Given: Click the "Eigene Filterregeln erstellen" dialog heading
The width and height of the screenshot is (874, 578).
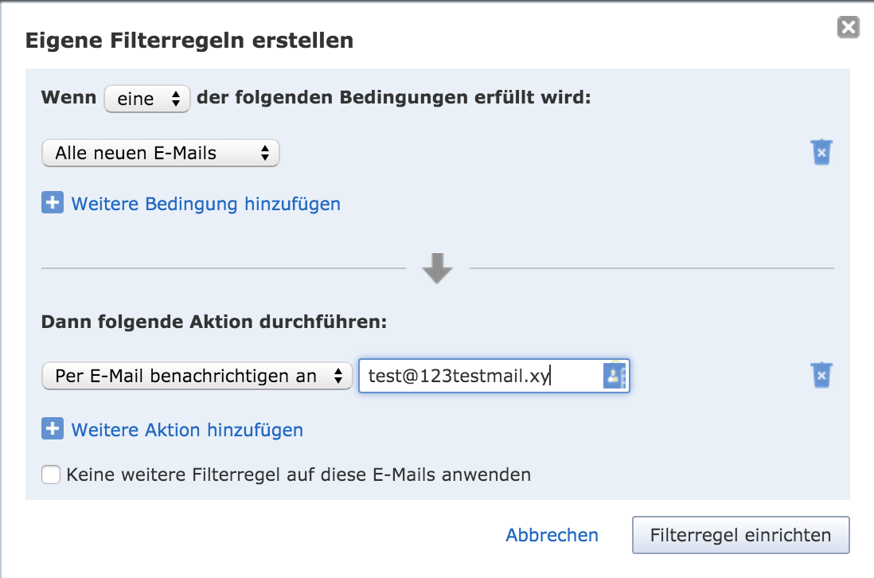Looking at the screenshot, I should point(189,41).
